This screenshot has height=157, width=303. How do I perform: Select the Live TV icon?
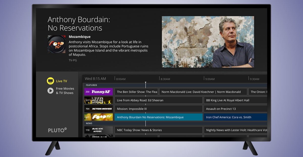[x=50, y=81]
